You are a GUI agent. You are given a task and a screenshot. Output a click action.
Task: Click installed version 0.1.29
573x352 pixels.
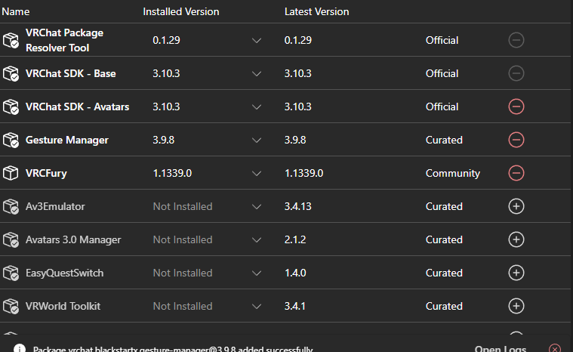(x=166, y=40)
